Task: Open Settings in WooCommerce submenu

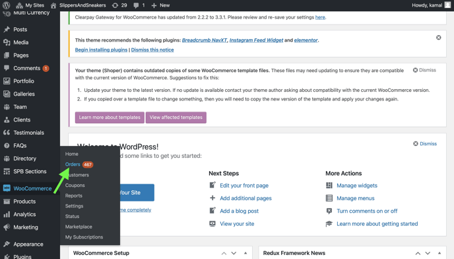Action: 74,206
